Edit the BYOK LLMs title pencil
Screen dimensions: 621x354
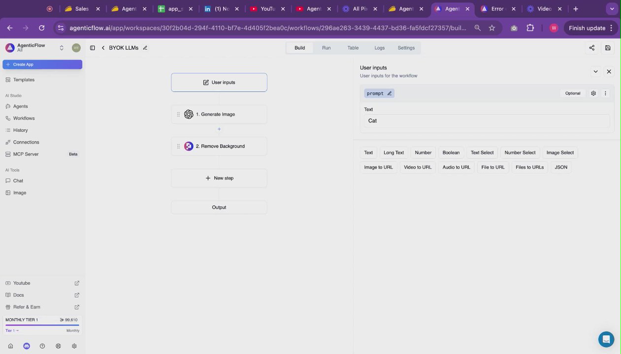tap(145, 48)
